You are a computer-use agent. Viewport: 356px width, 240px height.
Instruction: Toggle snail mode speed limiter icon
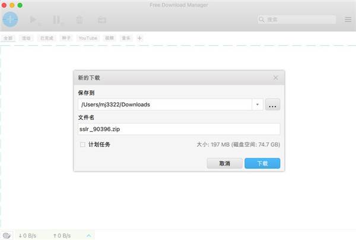tap(7, 235)
